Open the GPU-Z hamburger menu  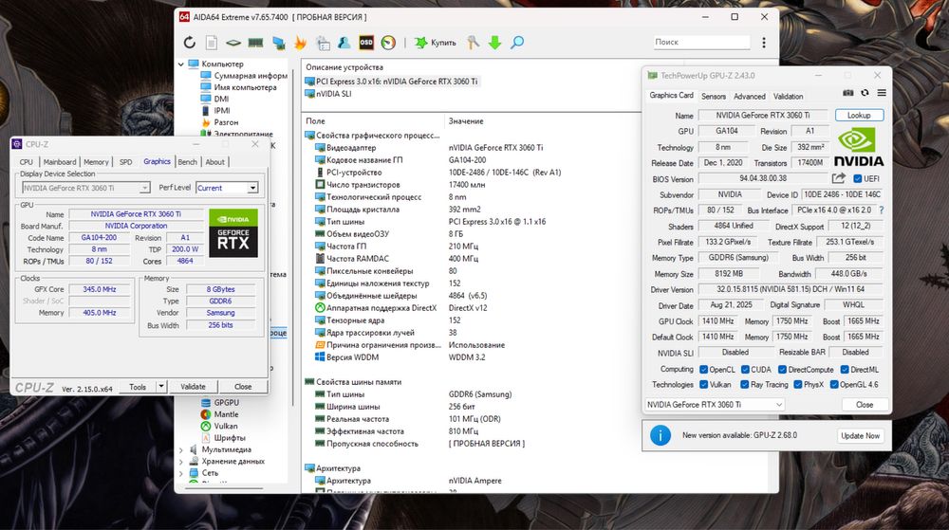pyautogui.click(x=882, y=93)
